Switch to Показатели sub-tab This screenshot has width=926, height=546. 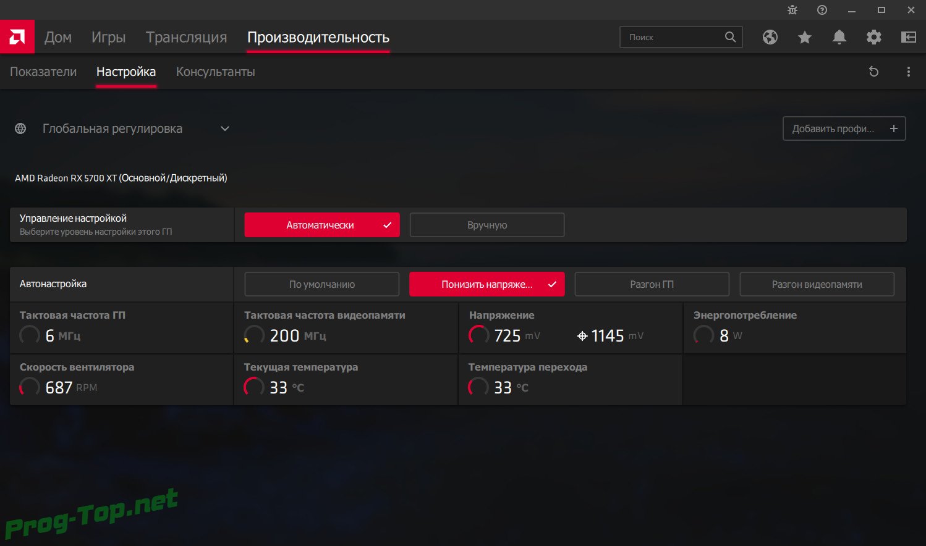pyautogui.click(x=43, y=72)
